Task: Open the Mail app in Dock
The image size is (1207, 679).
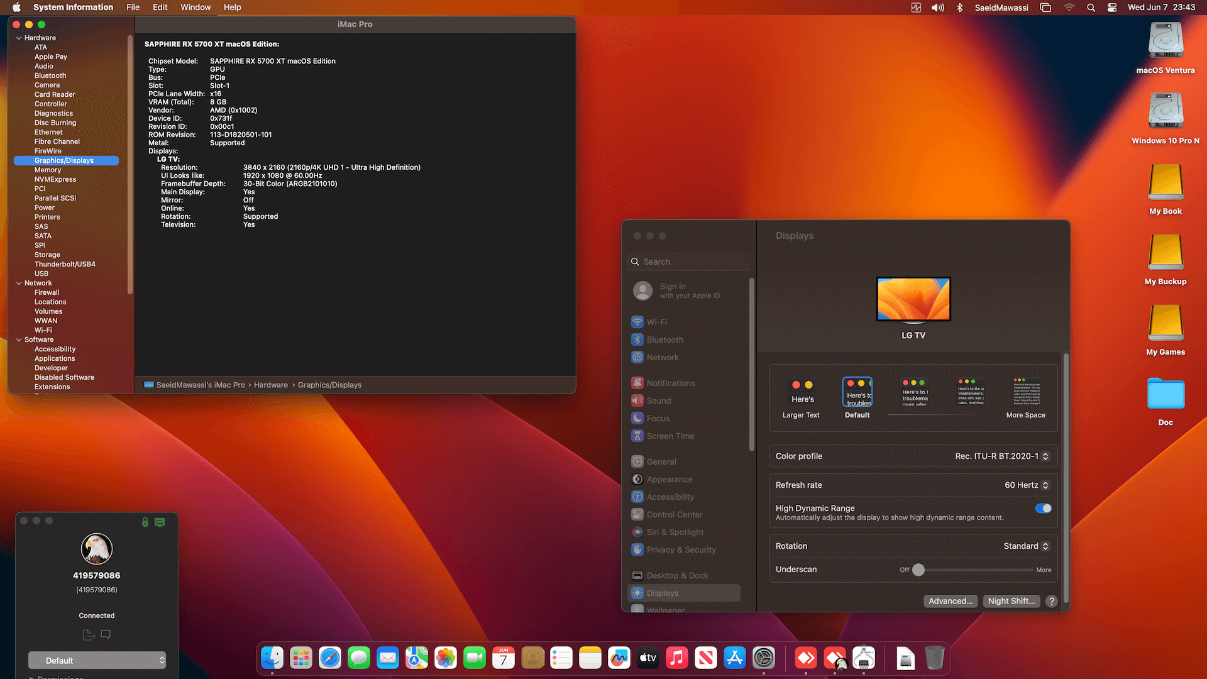Action: 388,658
